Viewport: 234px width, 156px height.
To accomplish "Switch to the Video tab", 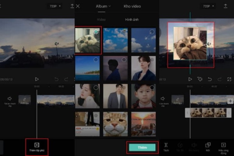I will [101, 19].
